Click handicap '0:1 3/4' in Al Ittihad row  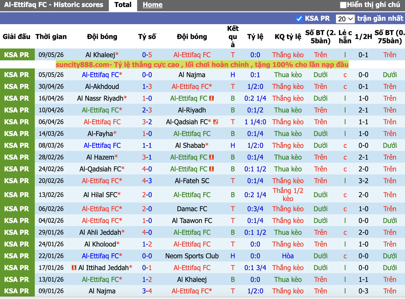(255, 268)
